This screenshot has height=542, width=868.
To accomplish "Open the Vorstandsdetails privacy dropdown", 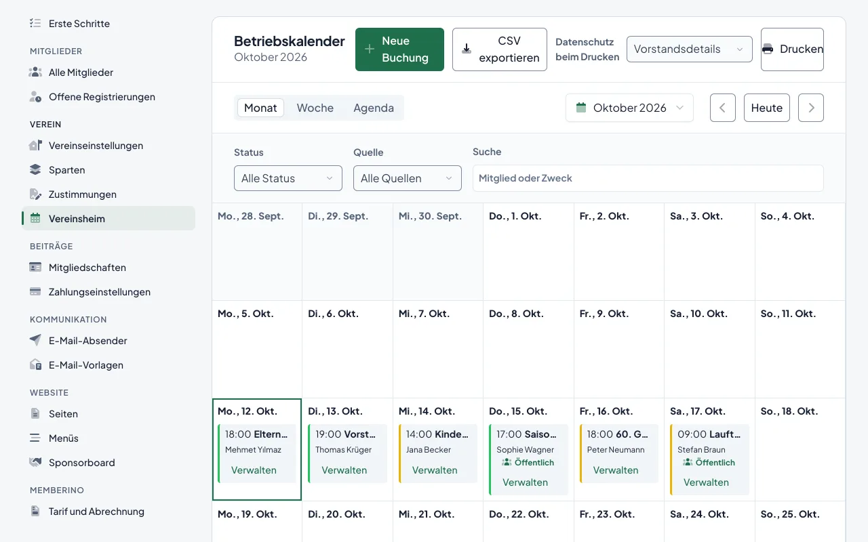I will (x=690, y=49).
